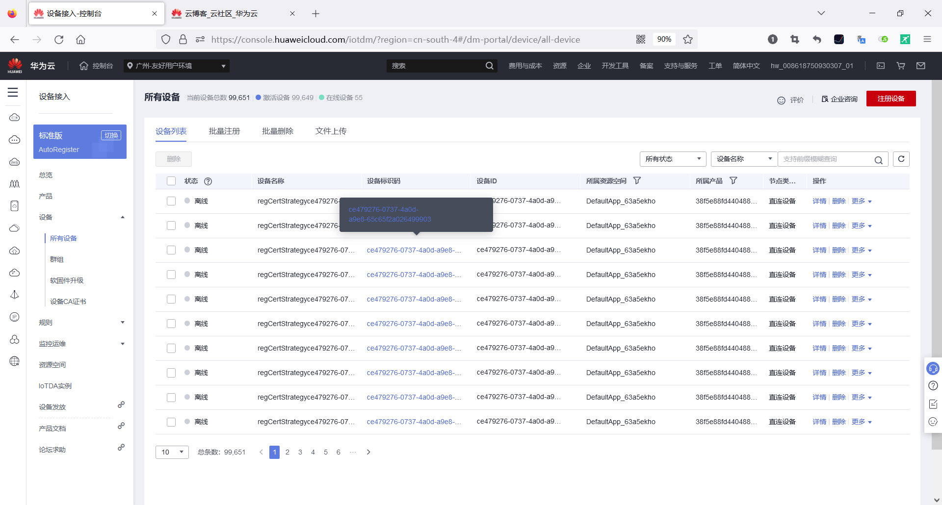
Task: Click the header search magnifier icon
Action: [489, 66]
